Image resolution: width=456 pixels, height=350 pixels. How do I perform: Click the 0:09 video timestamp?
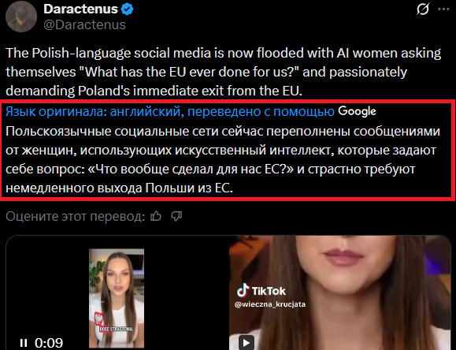click(x=49, y=343)
